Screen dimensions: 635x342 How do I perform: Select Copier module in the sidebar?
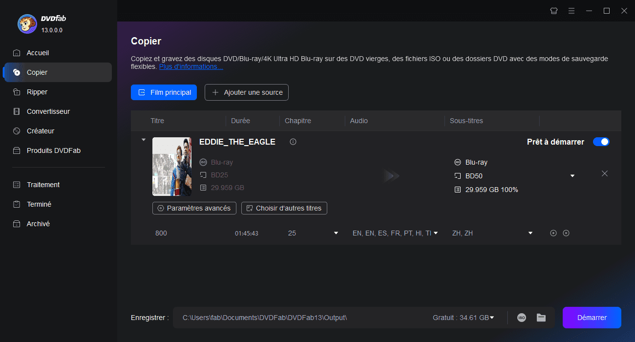58,72
